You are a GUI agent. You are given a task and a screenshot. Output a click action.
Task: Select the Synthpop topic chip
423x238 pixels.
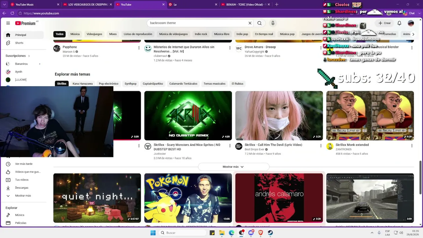[131, 84]
